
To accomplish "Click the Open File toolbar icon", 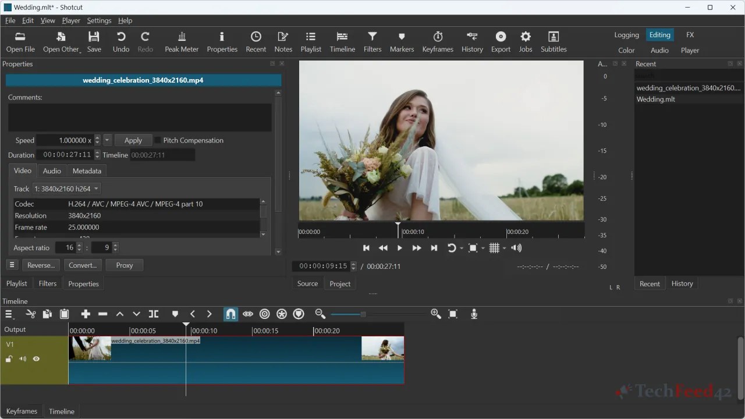I will pyautogui.click(x=20, y=42).
